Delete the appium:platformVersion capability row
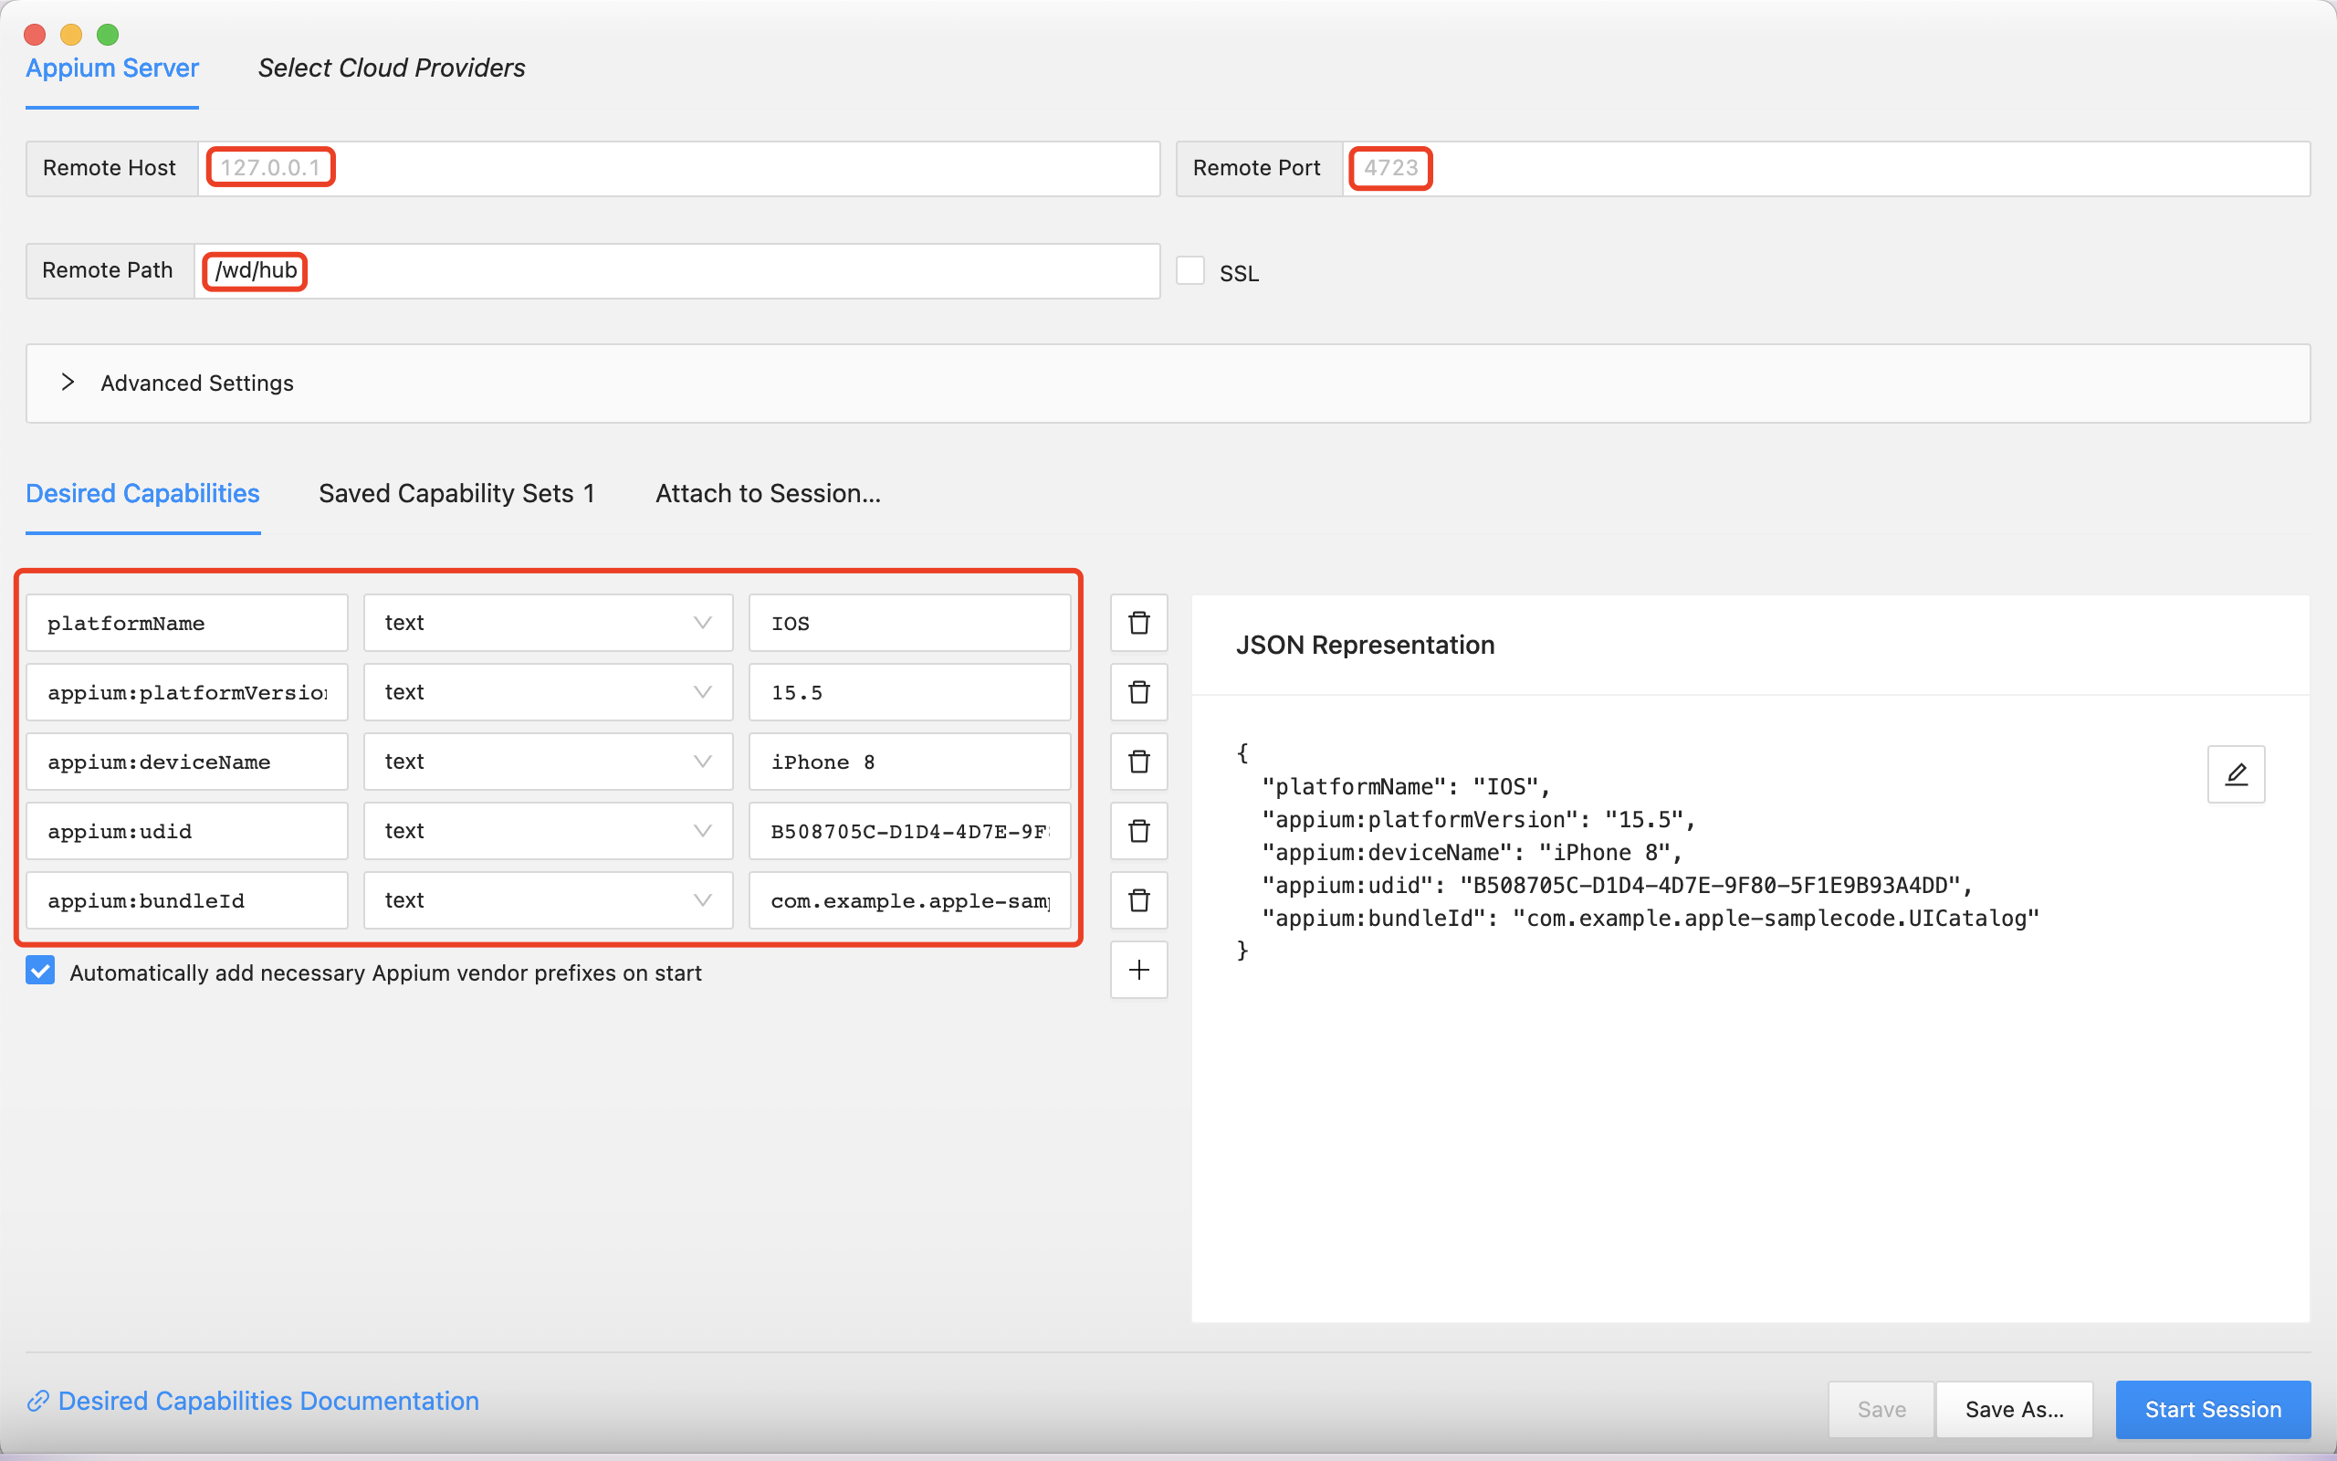The image size is (2337, 1461). click(1138, 692)
